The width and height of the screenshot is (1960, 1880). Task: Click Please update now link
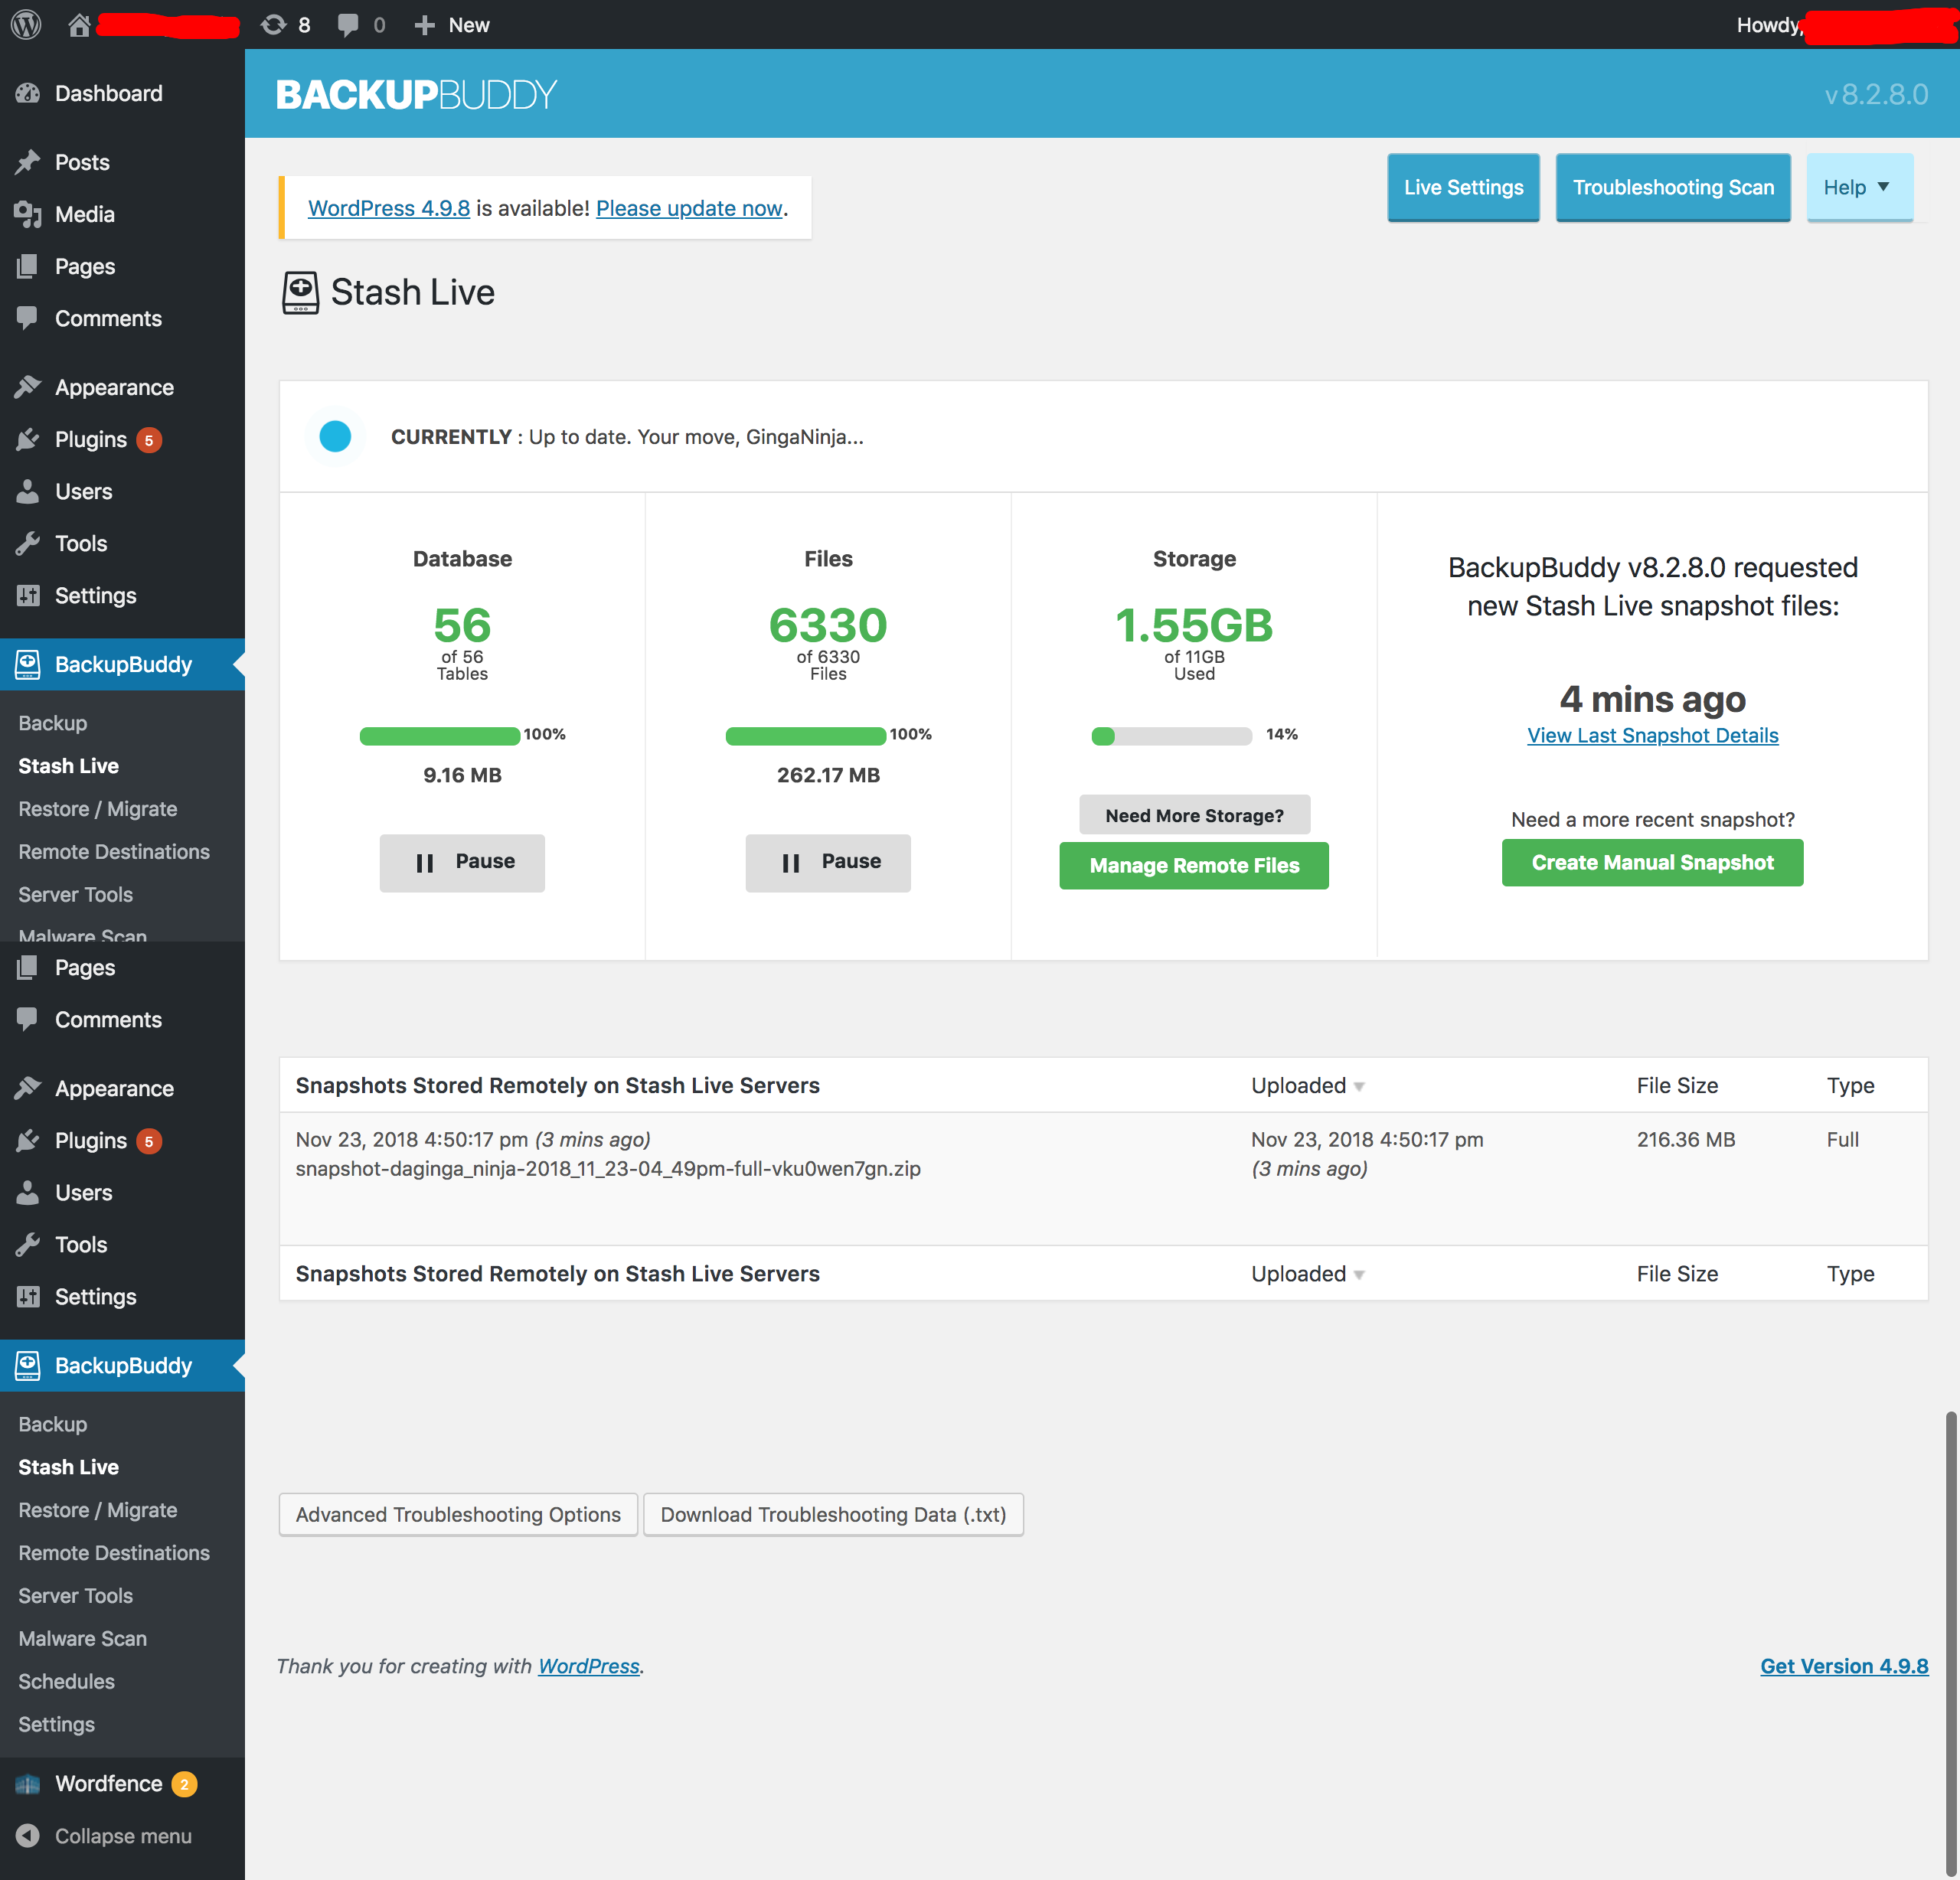[689, 208]
